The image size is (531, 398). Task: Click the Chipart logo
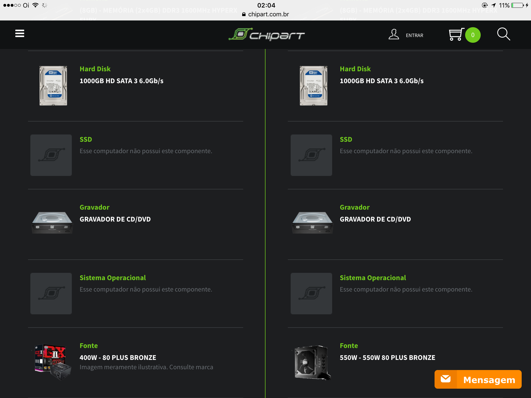[267, 34]
